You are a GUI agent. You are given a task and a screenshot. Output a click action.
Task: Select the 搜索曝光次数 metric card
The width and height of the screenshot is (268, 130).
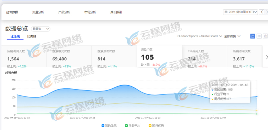pyautogui.click(x=69, y=56)
